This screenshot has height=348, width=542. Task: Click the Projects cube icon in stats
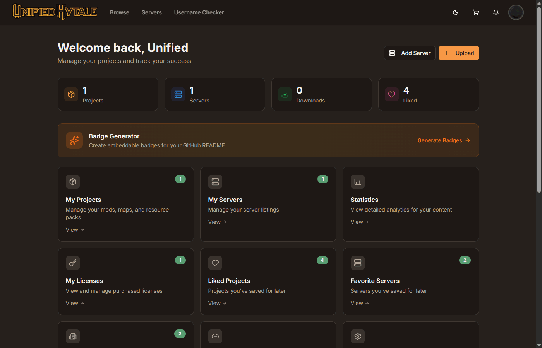coord(71,94)
